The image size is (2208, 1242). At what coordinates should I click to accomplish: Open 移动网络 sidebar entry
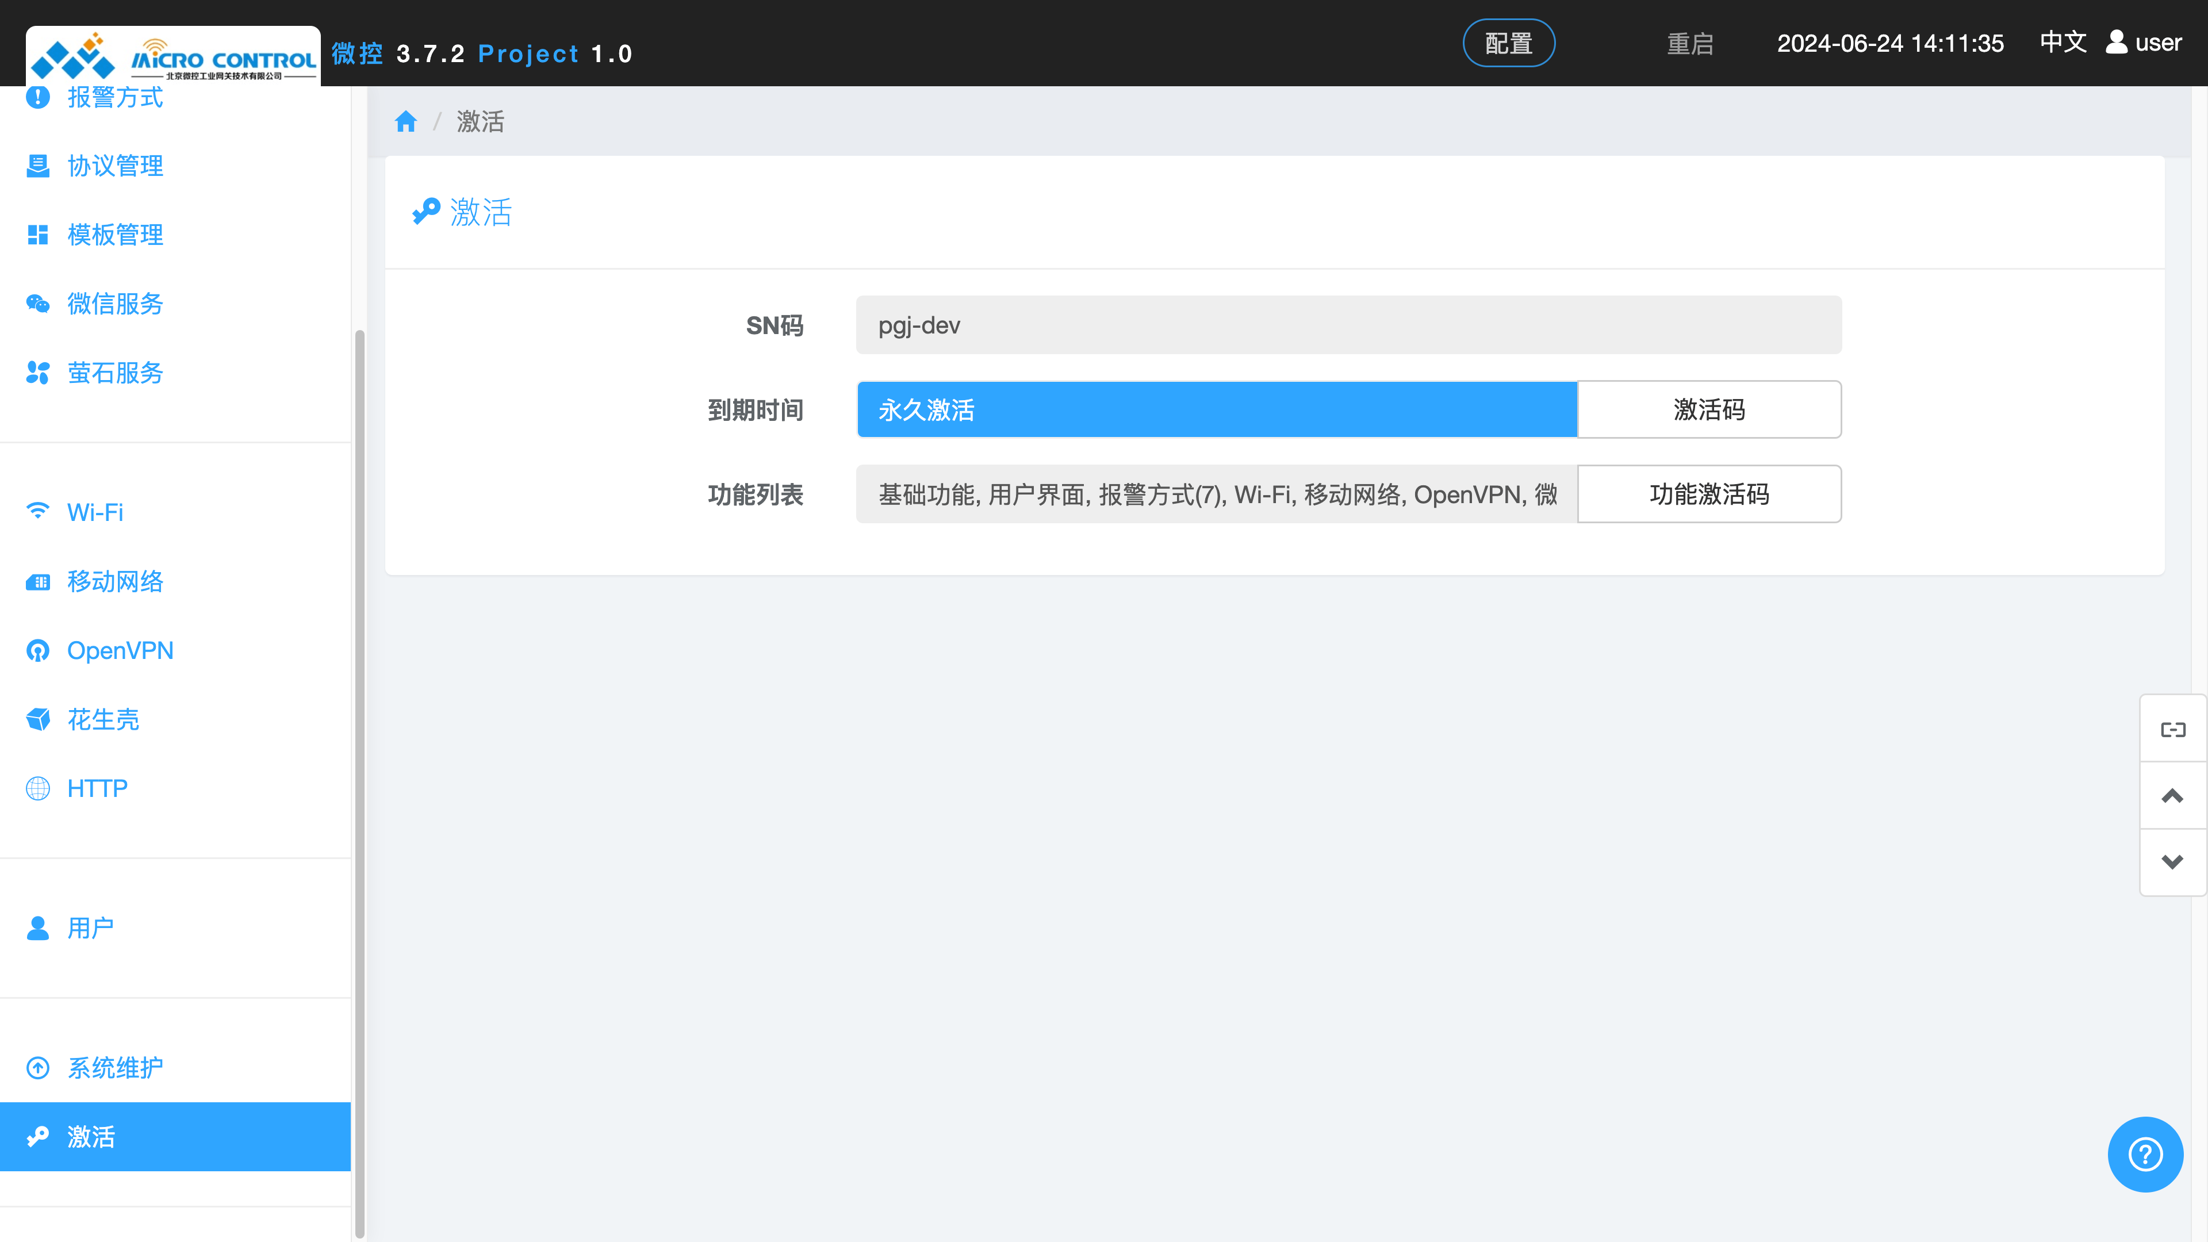tap(115, 581)
